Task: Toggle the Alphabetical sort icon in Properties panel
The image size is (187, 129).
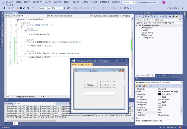Action: click(x=140, y=86)
